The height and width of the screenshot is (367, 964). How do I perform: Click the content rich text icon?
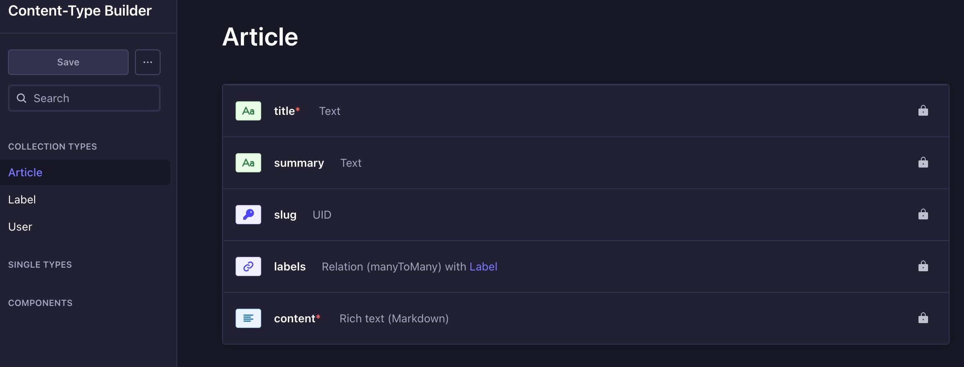click(x=248, y=318)
